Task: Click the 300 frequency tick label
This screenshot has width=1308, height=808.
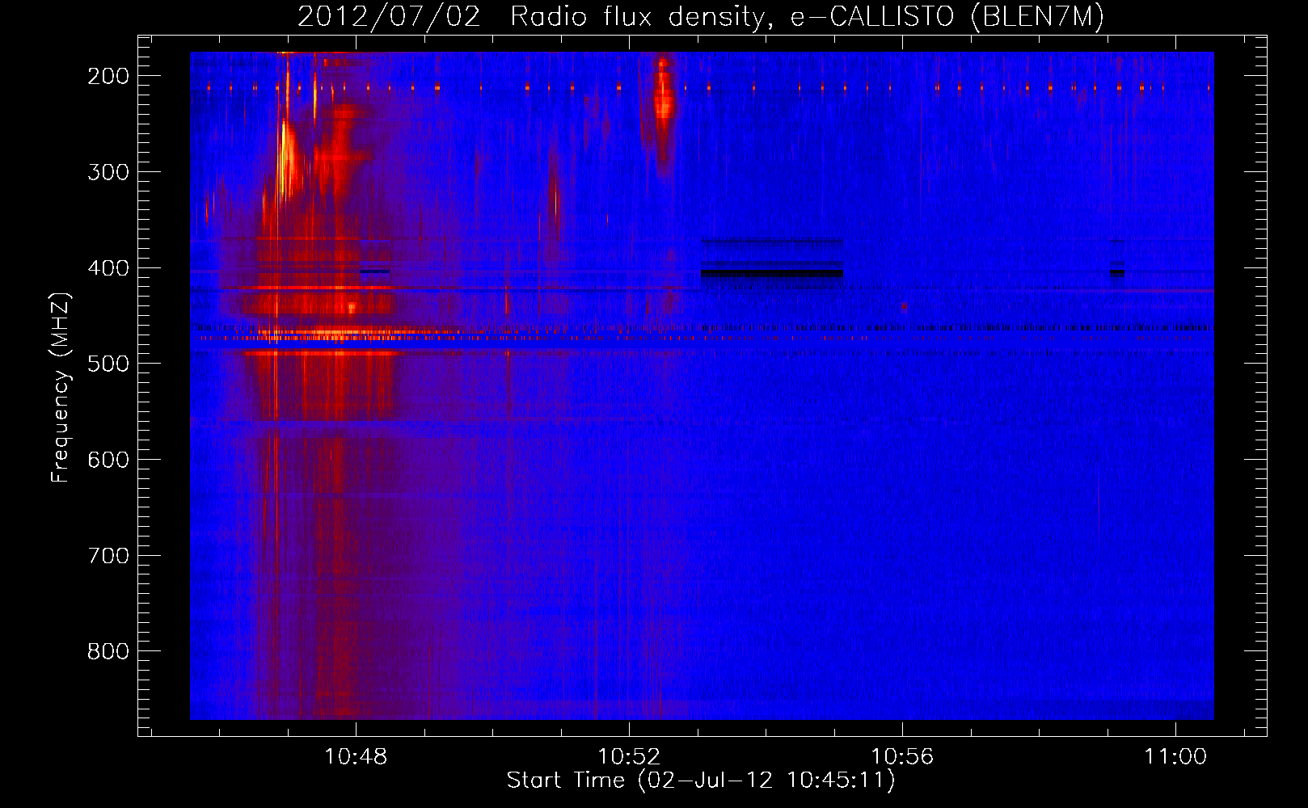Action: (x=108, y=172)
